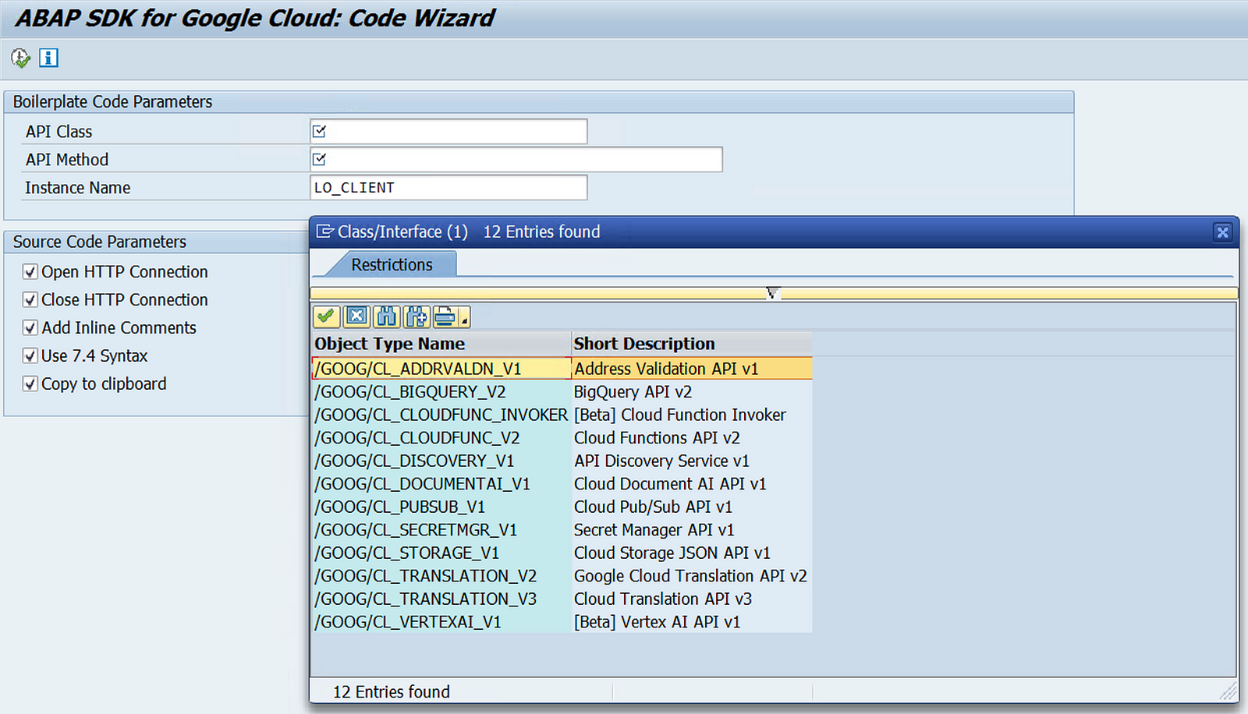
Task: Toggle Close HTTP Connection checkbox
Action: click(x=30, y=300)
